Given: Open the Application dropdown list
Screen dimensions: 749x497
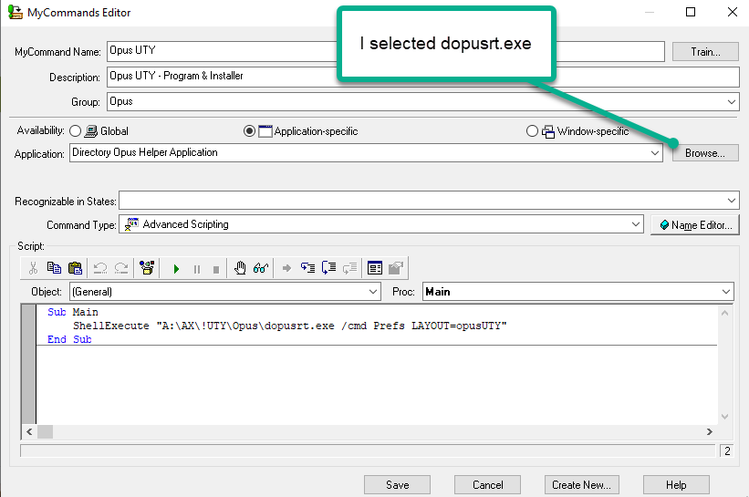Looking at the screenshot, I should point(655,153).
